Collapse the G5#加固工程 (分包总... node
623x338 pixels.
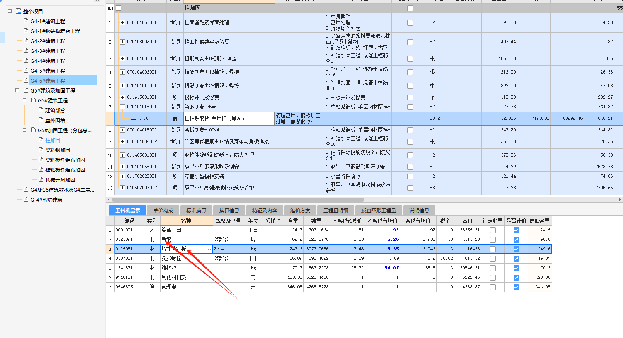click(x=24, y=130)
